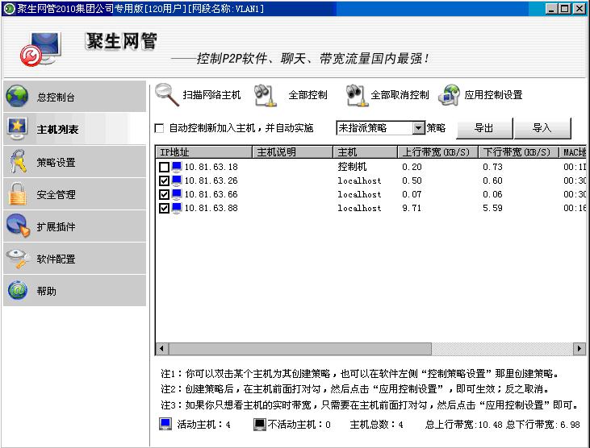
Task: Check the box for host 10.81.63.18
Action: tap(165, 168)
